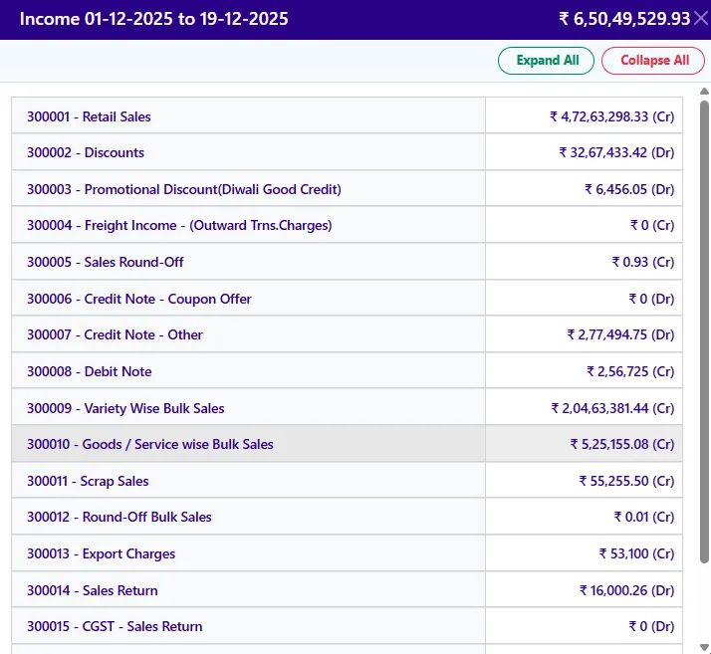Click the ₹ 16,000.26 (Dr) amount
This screenshot has height=654, width=711.
click(626, 590)
